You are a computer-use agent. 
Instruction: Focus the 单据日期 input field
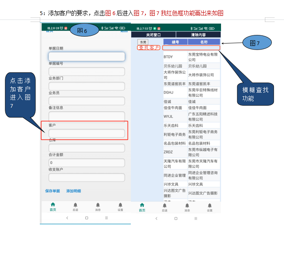(x=87, y=57)
